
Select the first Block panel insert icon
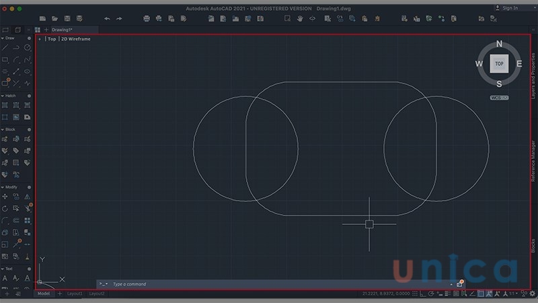click(x=5, y=139)
